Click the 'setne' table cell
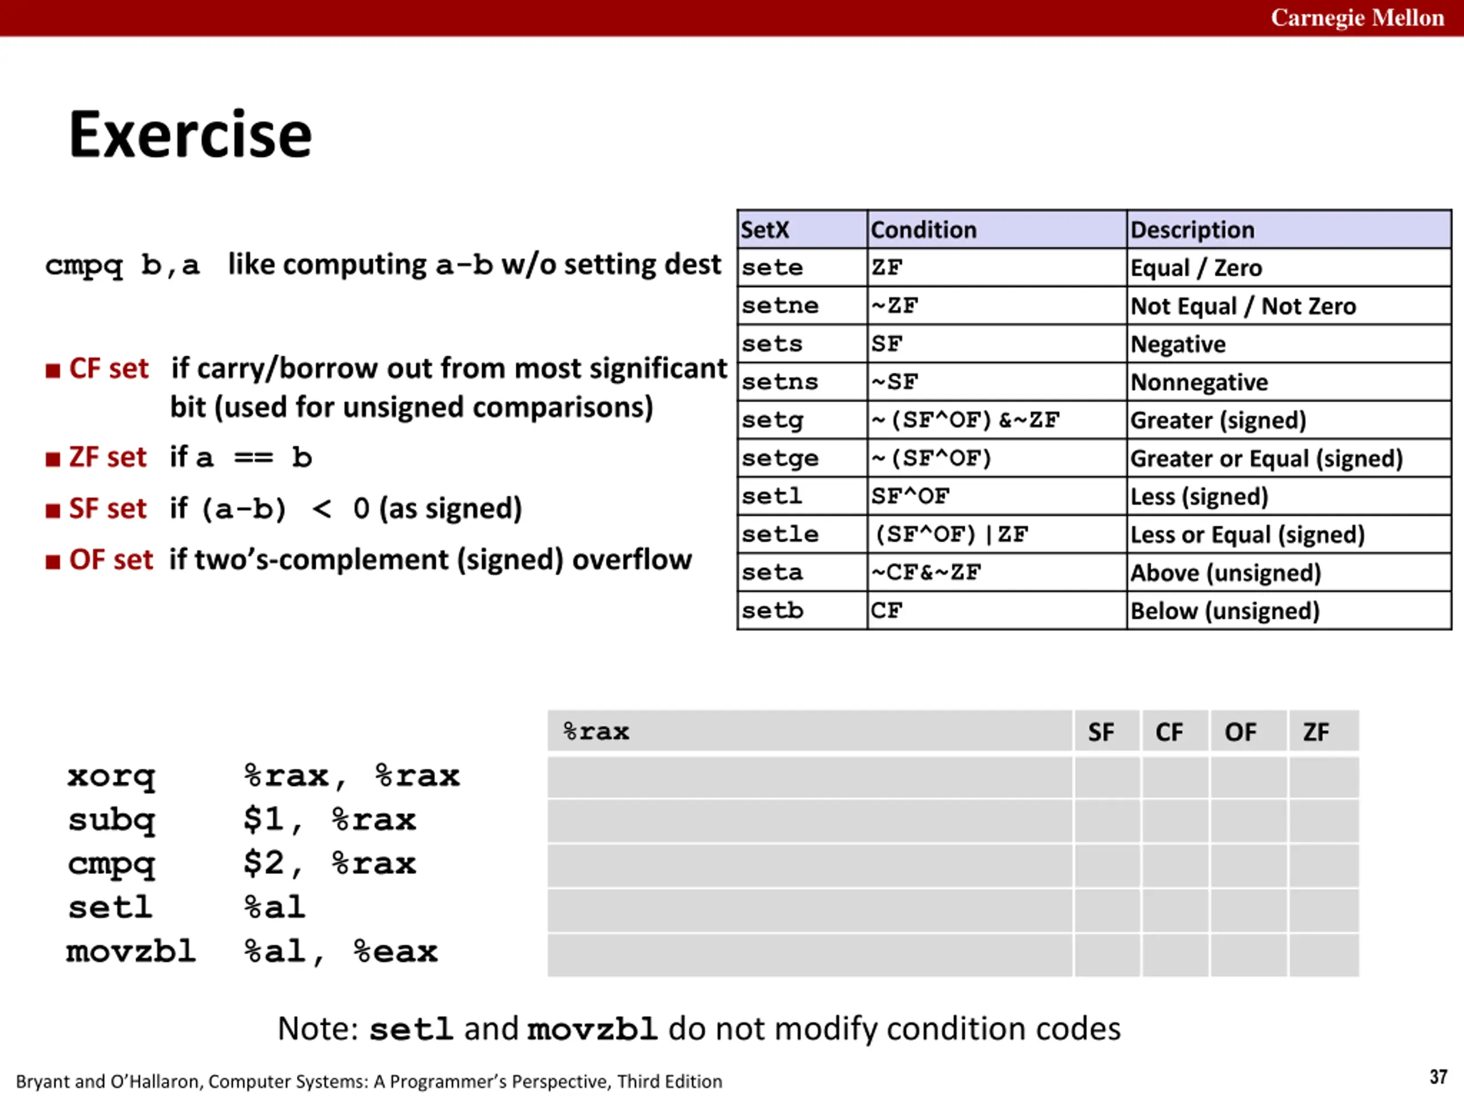 tap(802, 306)
